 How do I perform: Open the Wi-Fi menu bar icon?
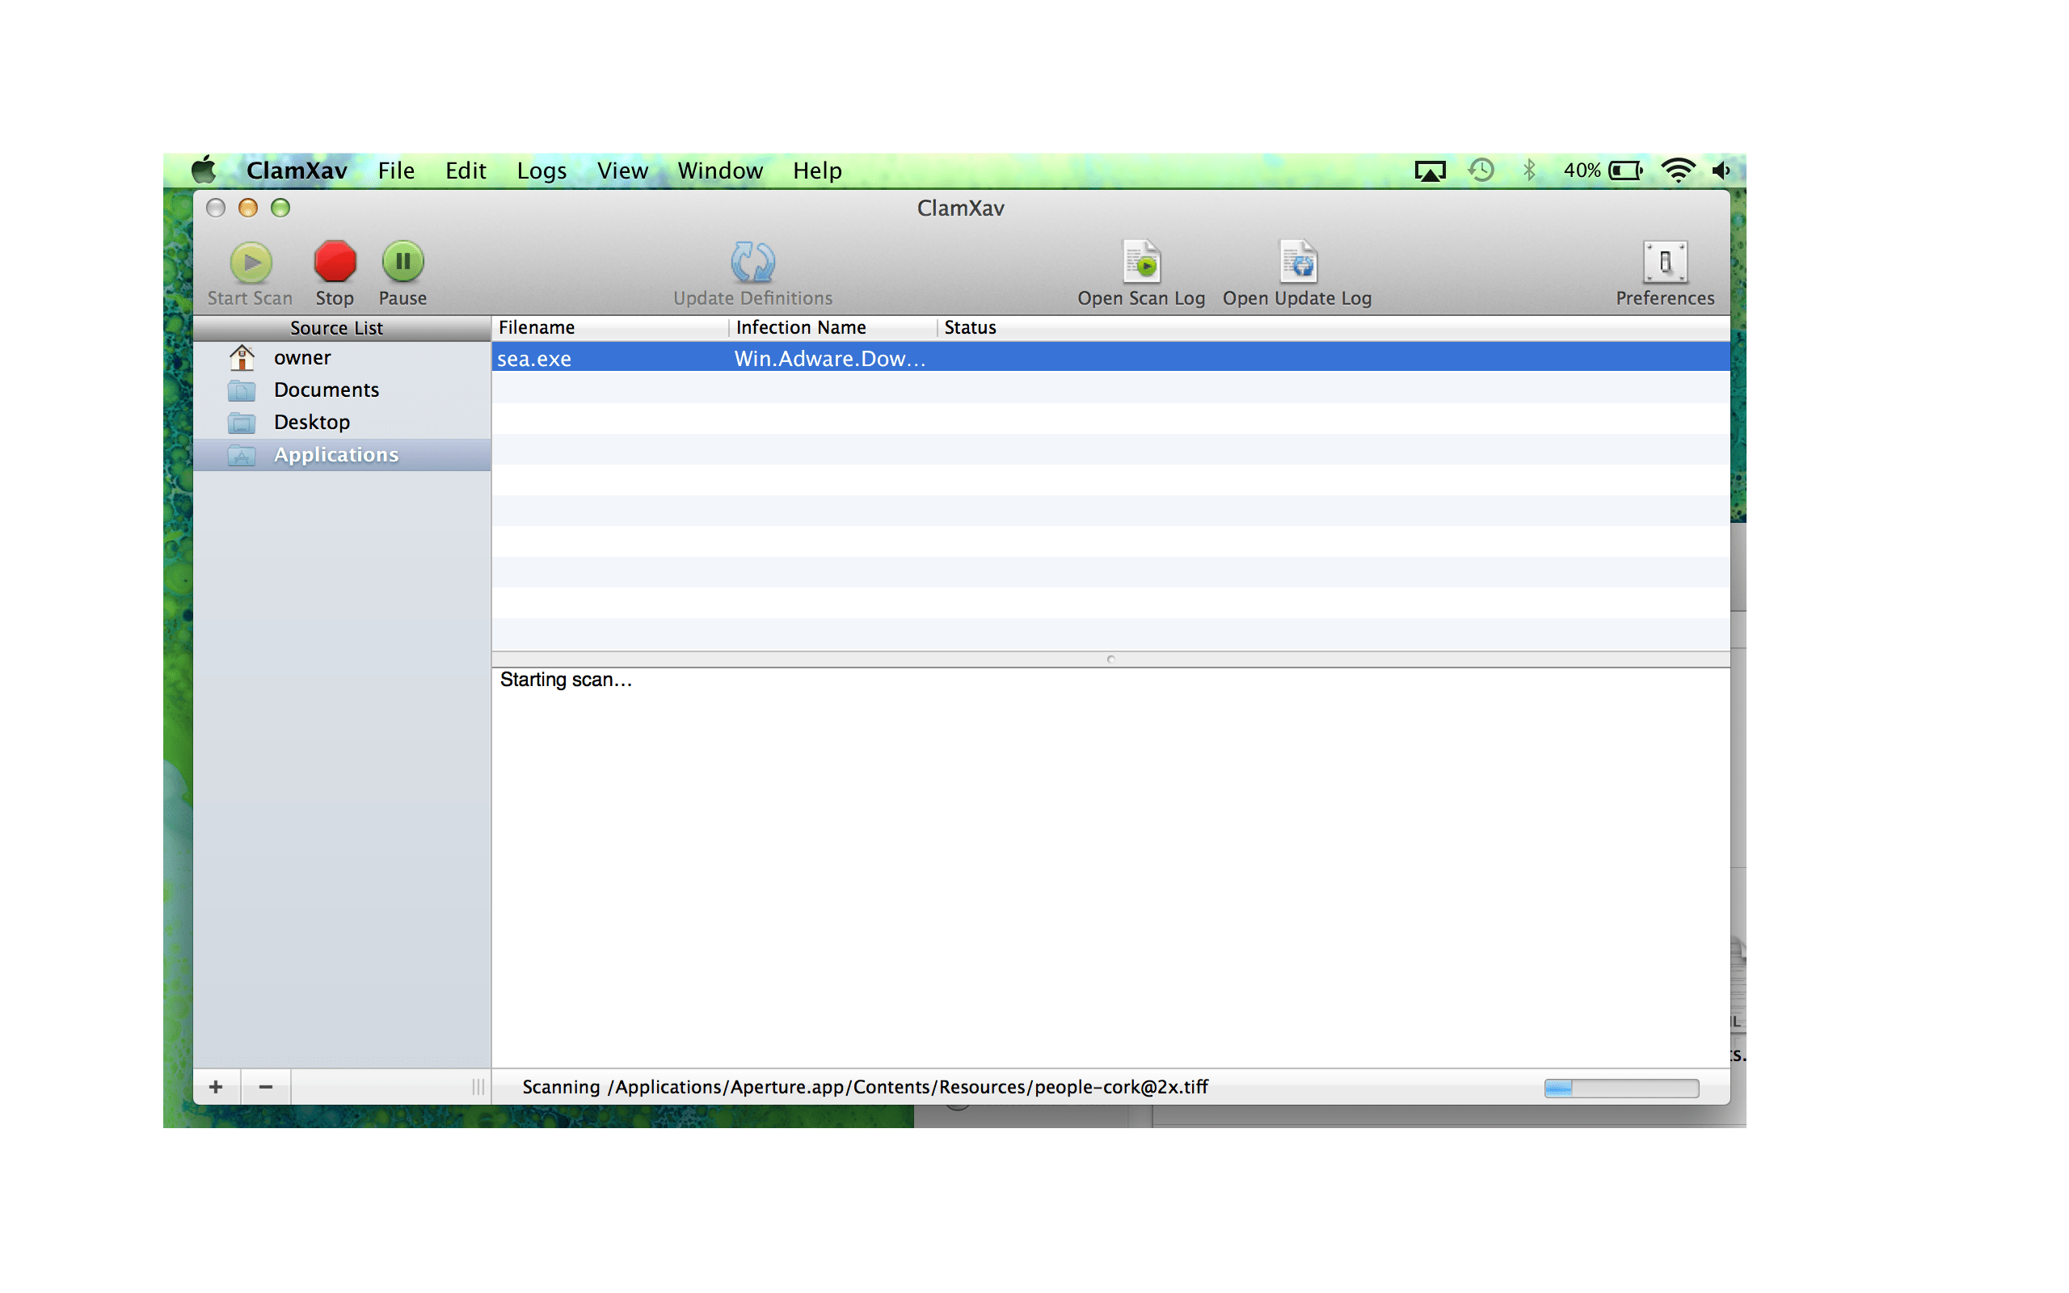click(x=1679, y=171)
